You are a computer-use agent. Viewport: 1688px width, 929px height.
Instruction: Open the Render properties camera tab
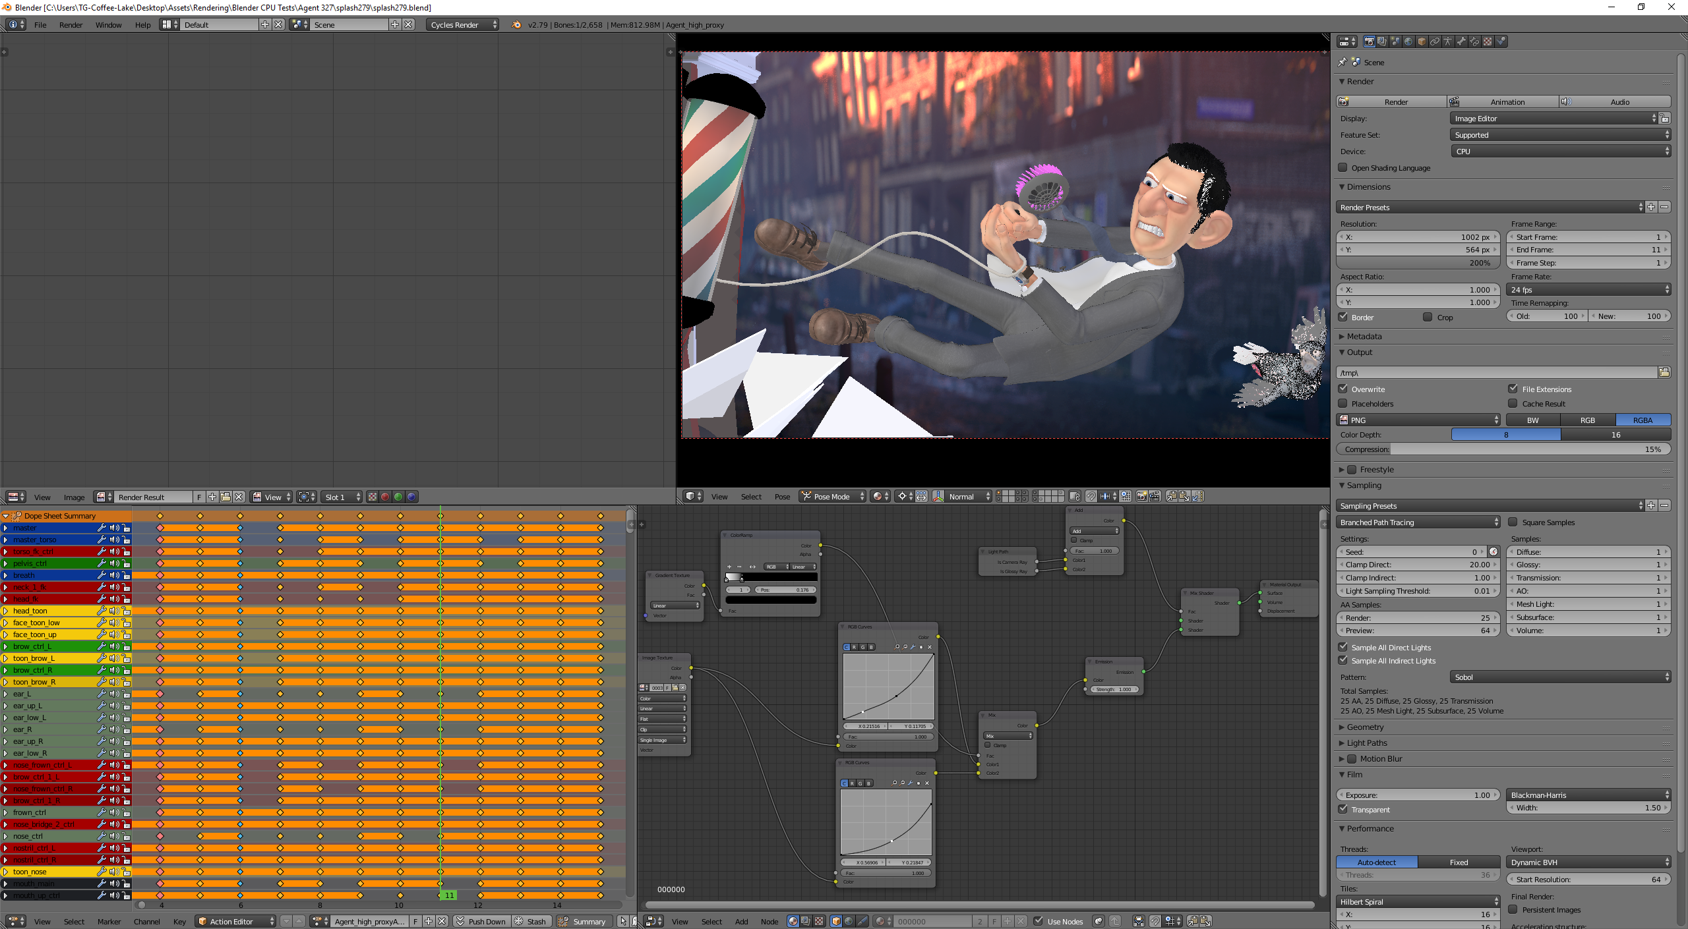click(1370, 42)
